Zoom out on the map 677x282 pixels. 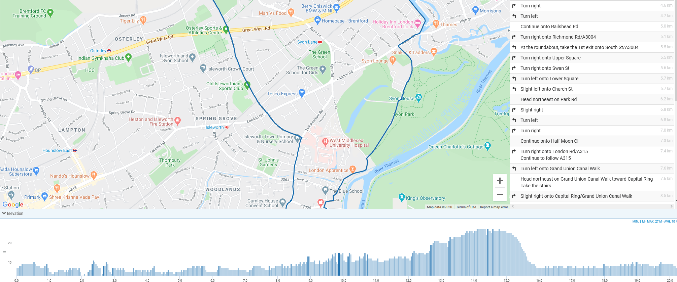point(500,194)
